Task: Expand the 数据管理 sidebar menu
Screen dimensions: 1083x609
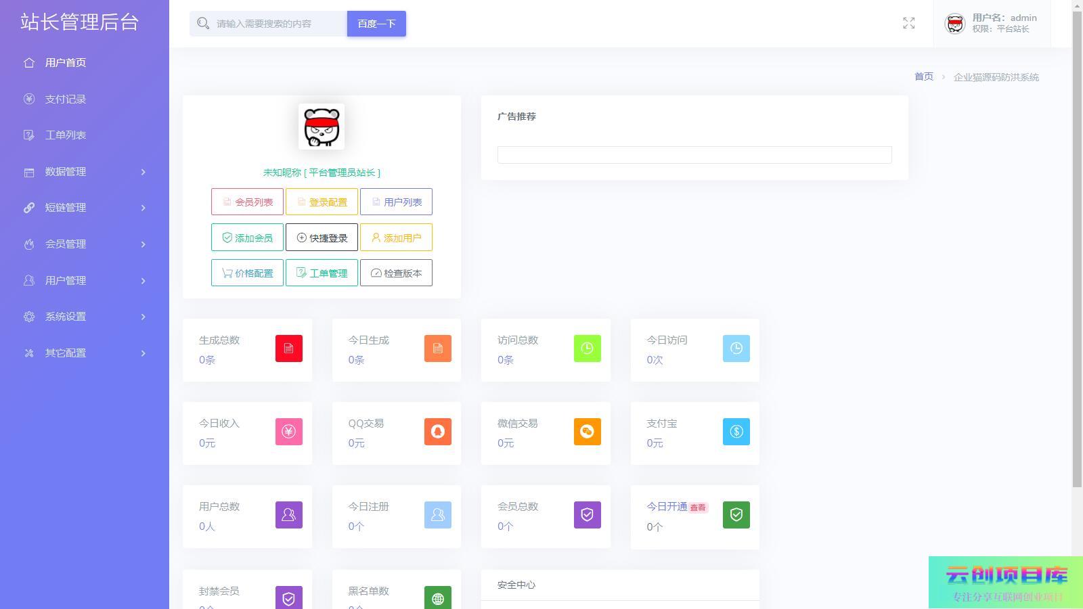Action: pos(85,172)
